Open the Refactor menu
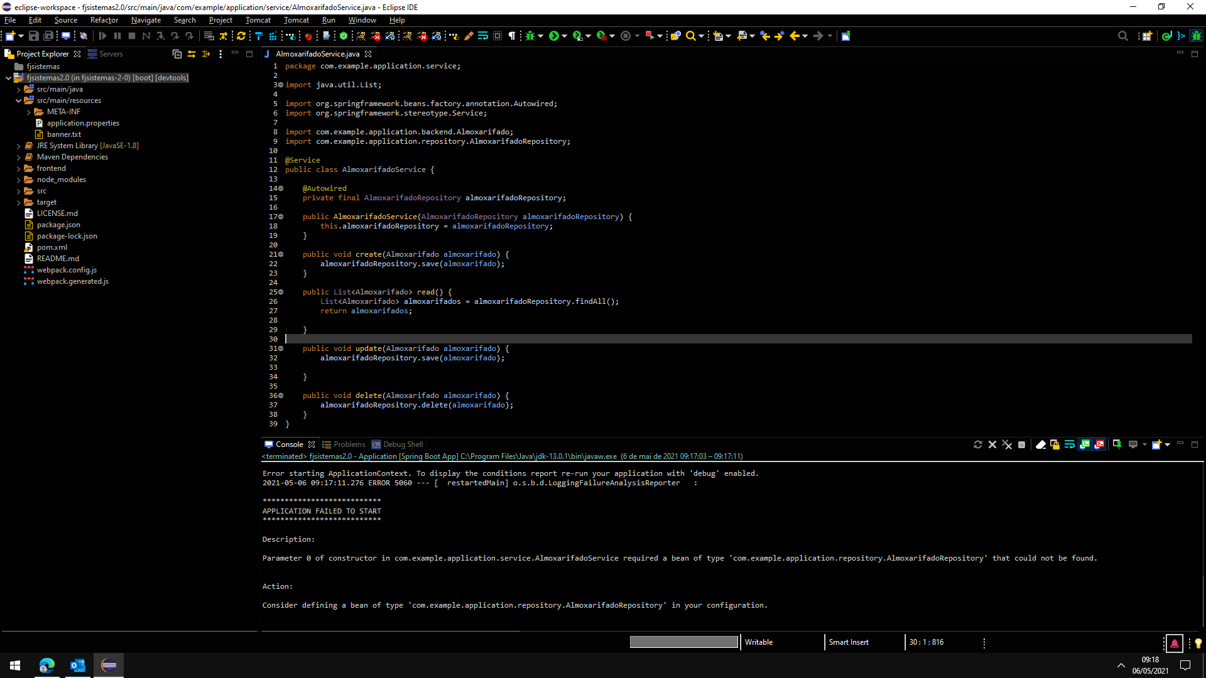Image resolution: width=1206 pixels, height=678 pixels. coord(104,20)
